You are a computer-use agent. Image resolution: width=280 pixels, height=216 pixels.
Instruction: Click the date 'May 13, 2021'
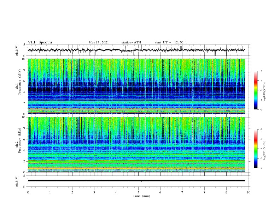click(99, 42)
